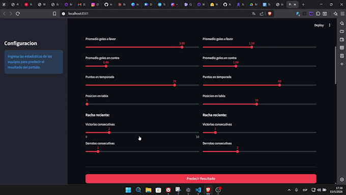Click right Puntos en temporada slider handle at 68
The height and width of the screenshot is (195, 346).
coord(279,85)
